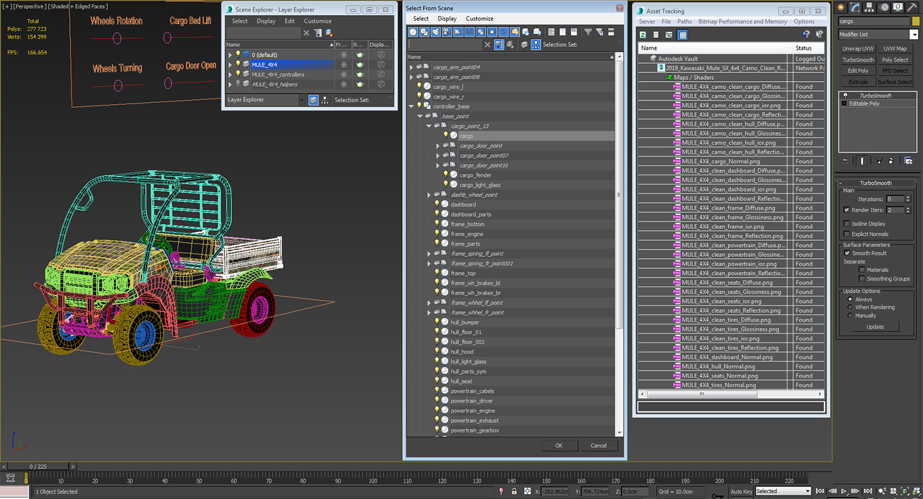923x499 pixels.
Task: Toggle light bulb visibility of MULE_4X4 layer
Action: tap(238, 64)
